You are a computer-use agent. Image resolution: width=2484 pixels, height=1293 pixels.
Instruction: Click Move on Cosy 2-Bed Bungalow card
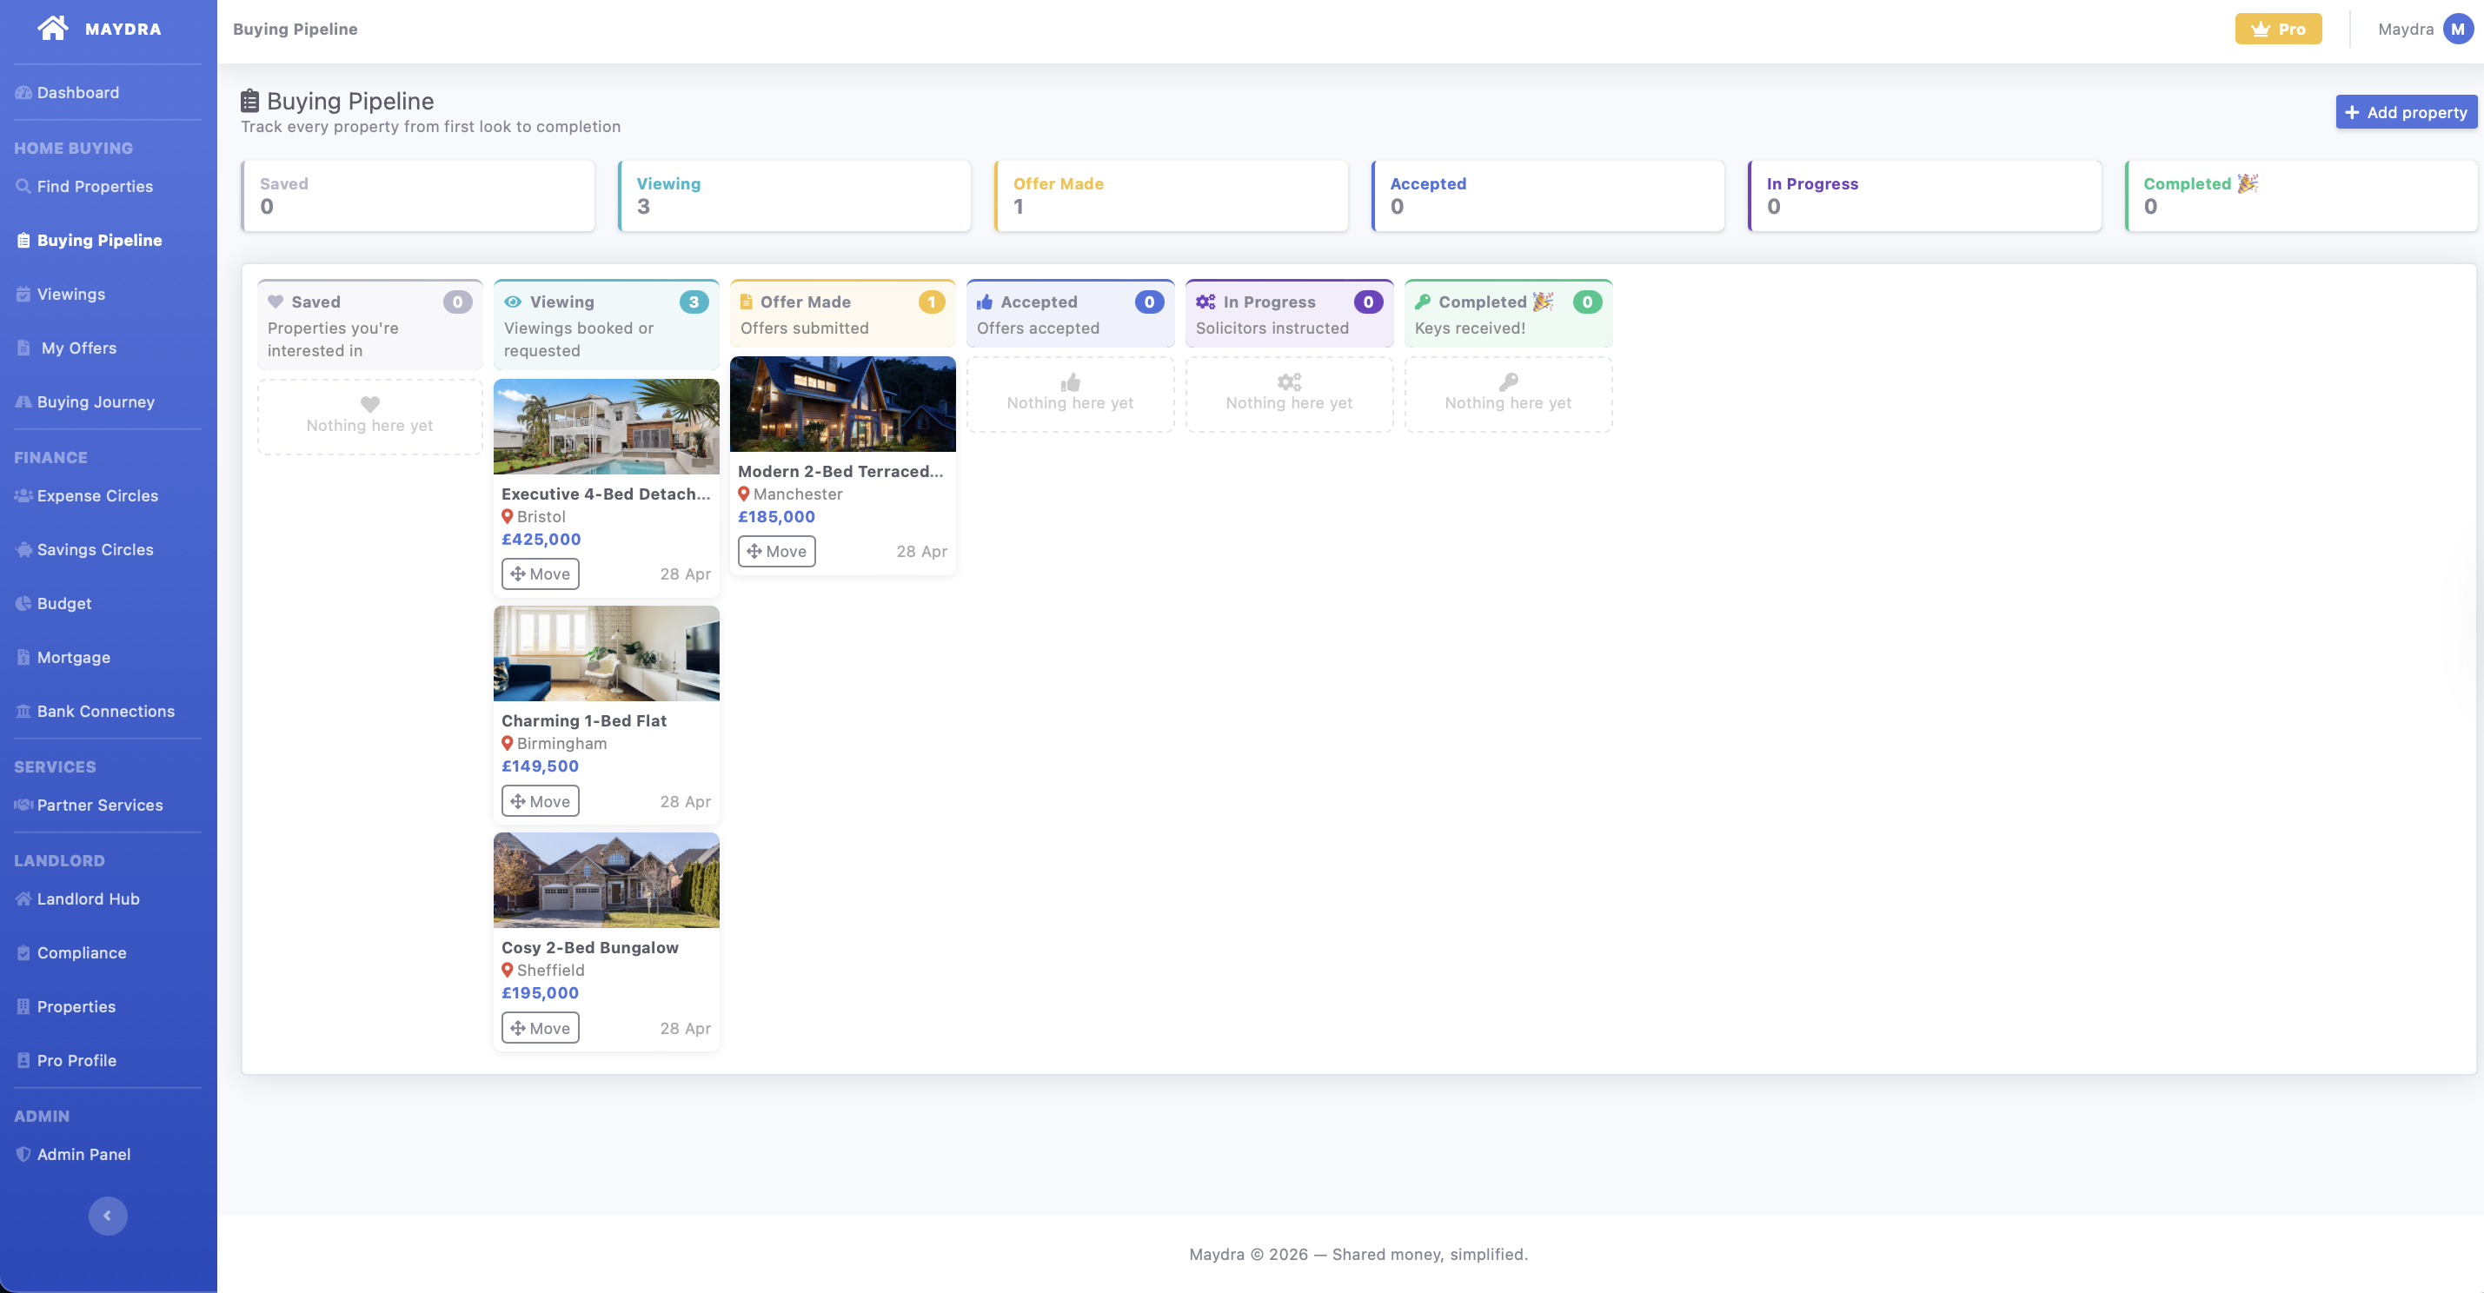(540, 1028)
